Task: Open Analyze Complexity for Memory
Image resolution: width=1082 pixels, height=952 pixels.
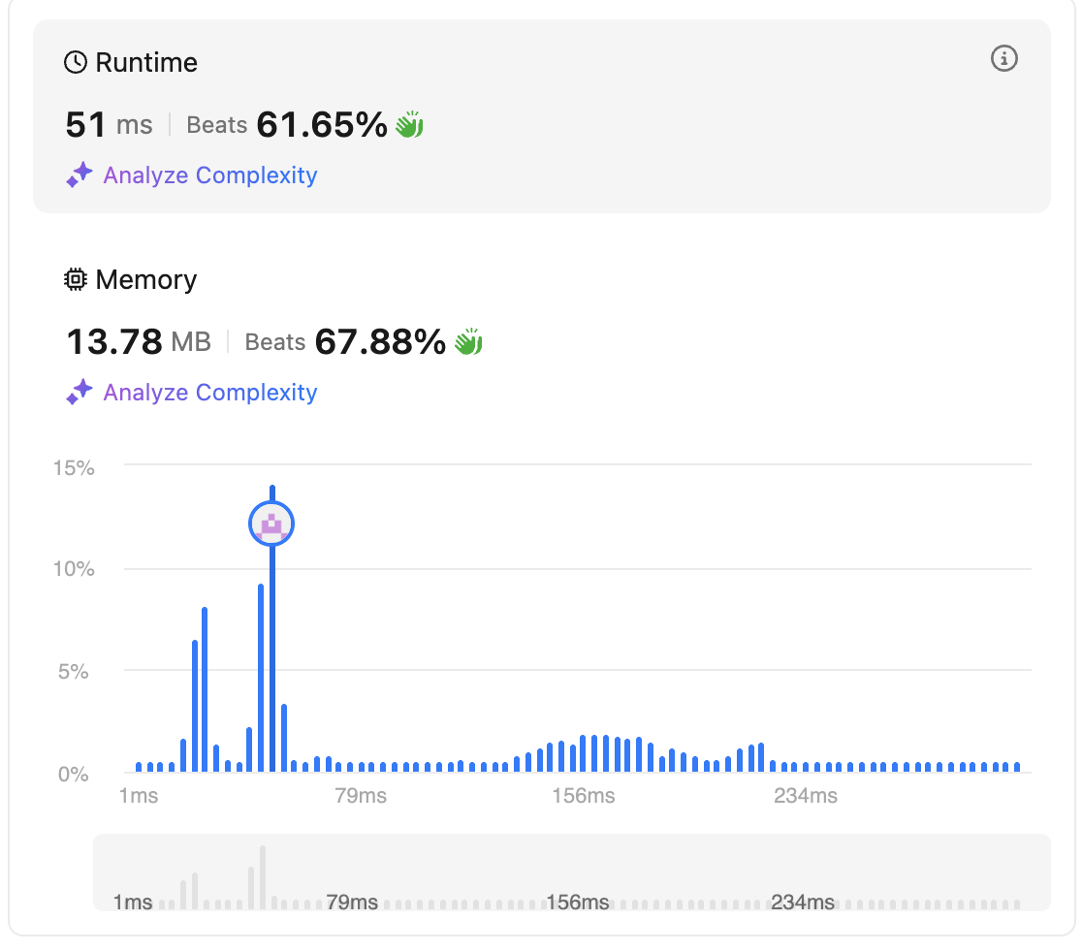Action: click(x=209, y=393)
